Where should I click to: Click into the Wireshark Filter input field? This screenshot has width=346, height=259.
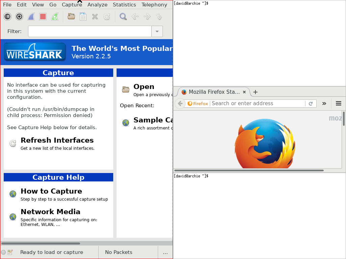click(x=90, y=31)
